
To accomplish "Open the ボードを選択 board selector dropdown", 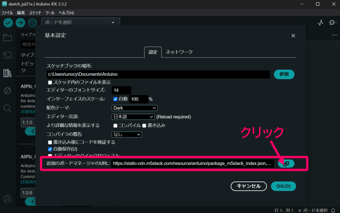I will pyautogui.click(x=80, y=22).
